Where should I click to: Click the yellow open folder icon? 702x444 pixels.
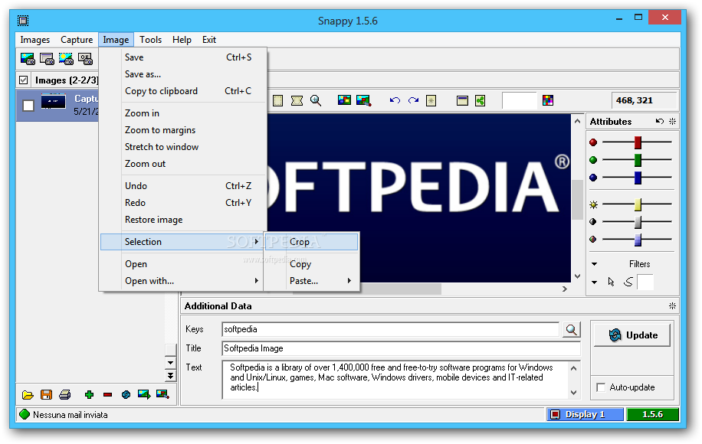[x=28, y=394]
